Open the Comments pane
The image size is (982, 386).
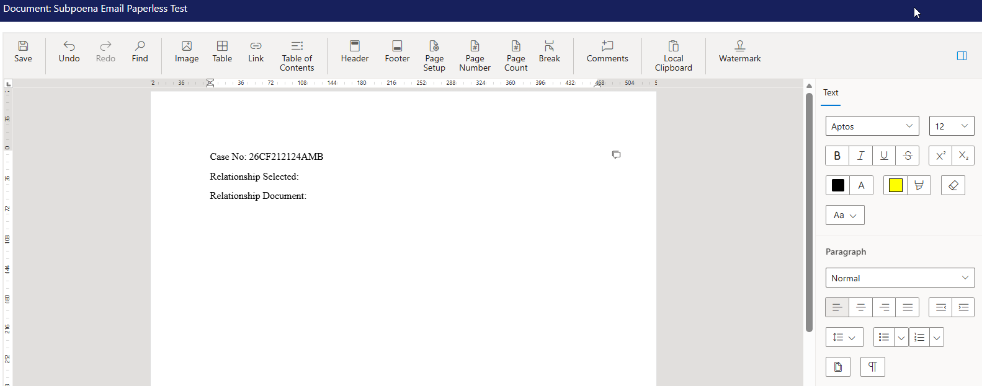607,51
